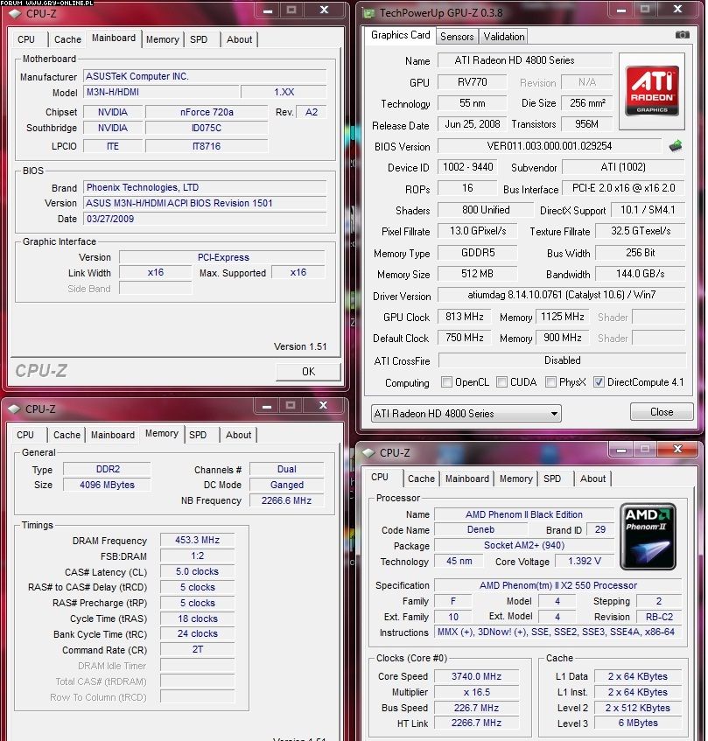Click the manufacturer value ASUSTeK Computer INC.

tap(205, 76)
